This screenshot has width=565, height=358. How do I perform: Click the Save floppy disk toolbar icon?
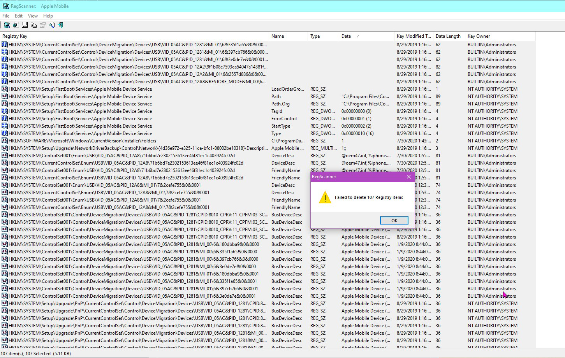coord(25,25)
